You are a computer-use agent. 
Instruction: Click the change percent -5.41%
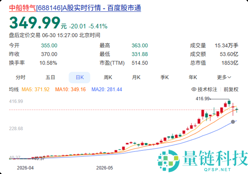pos(98,26)
